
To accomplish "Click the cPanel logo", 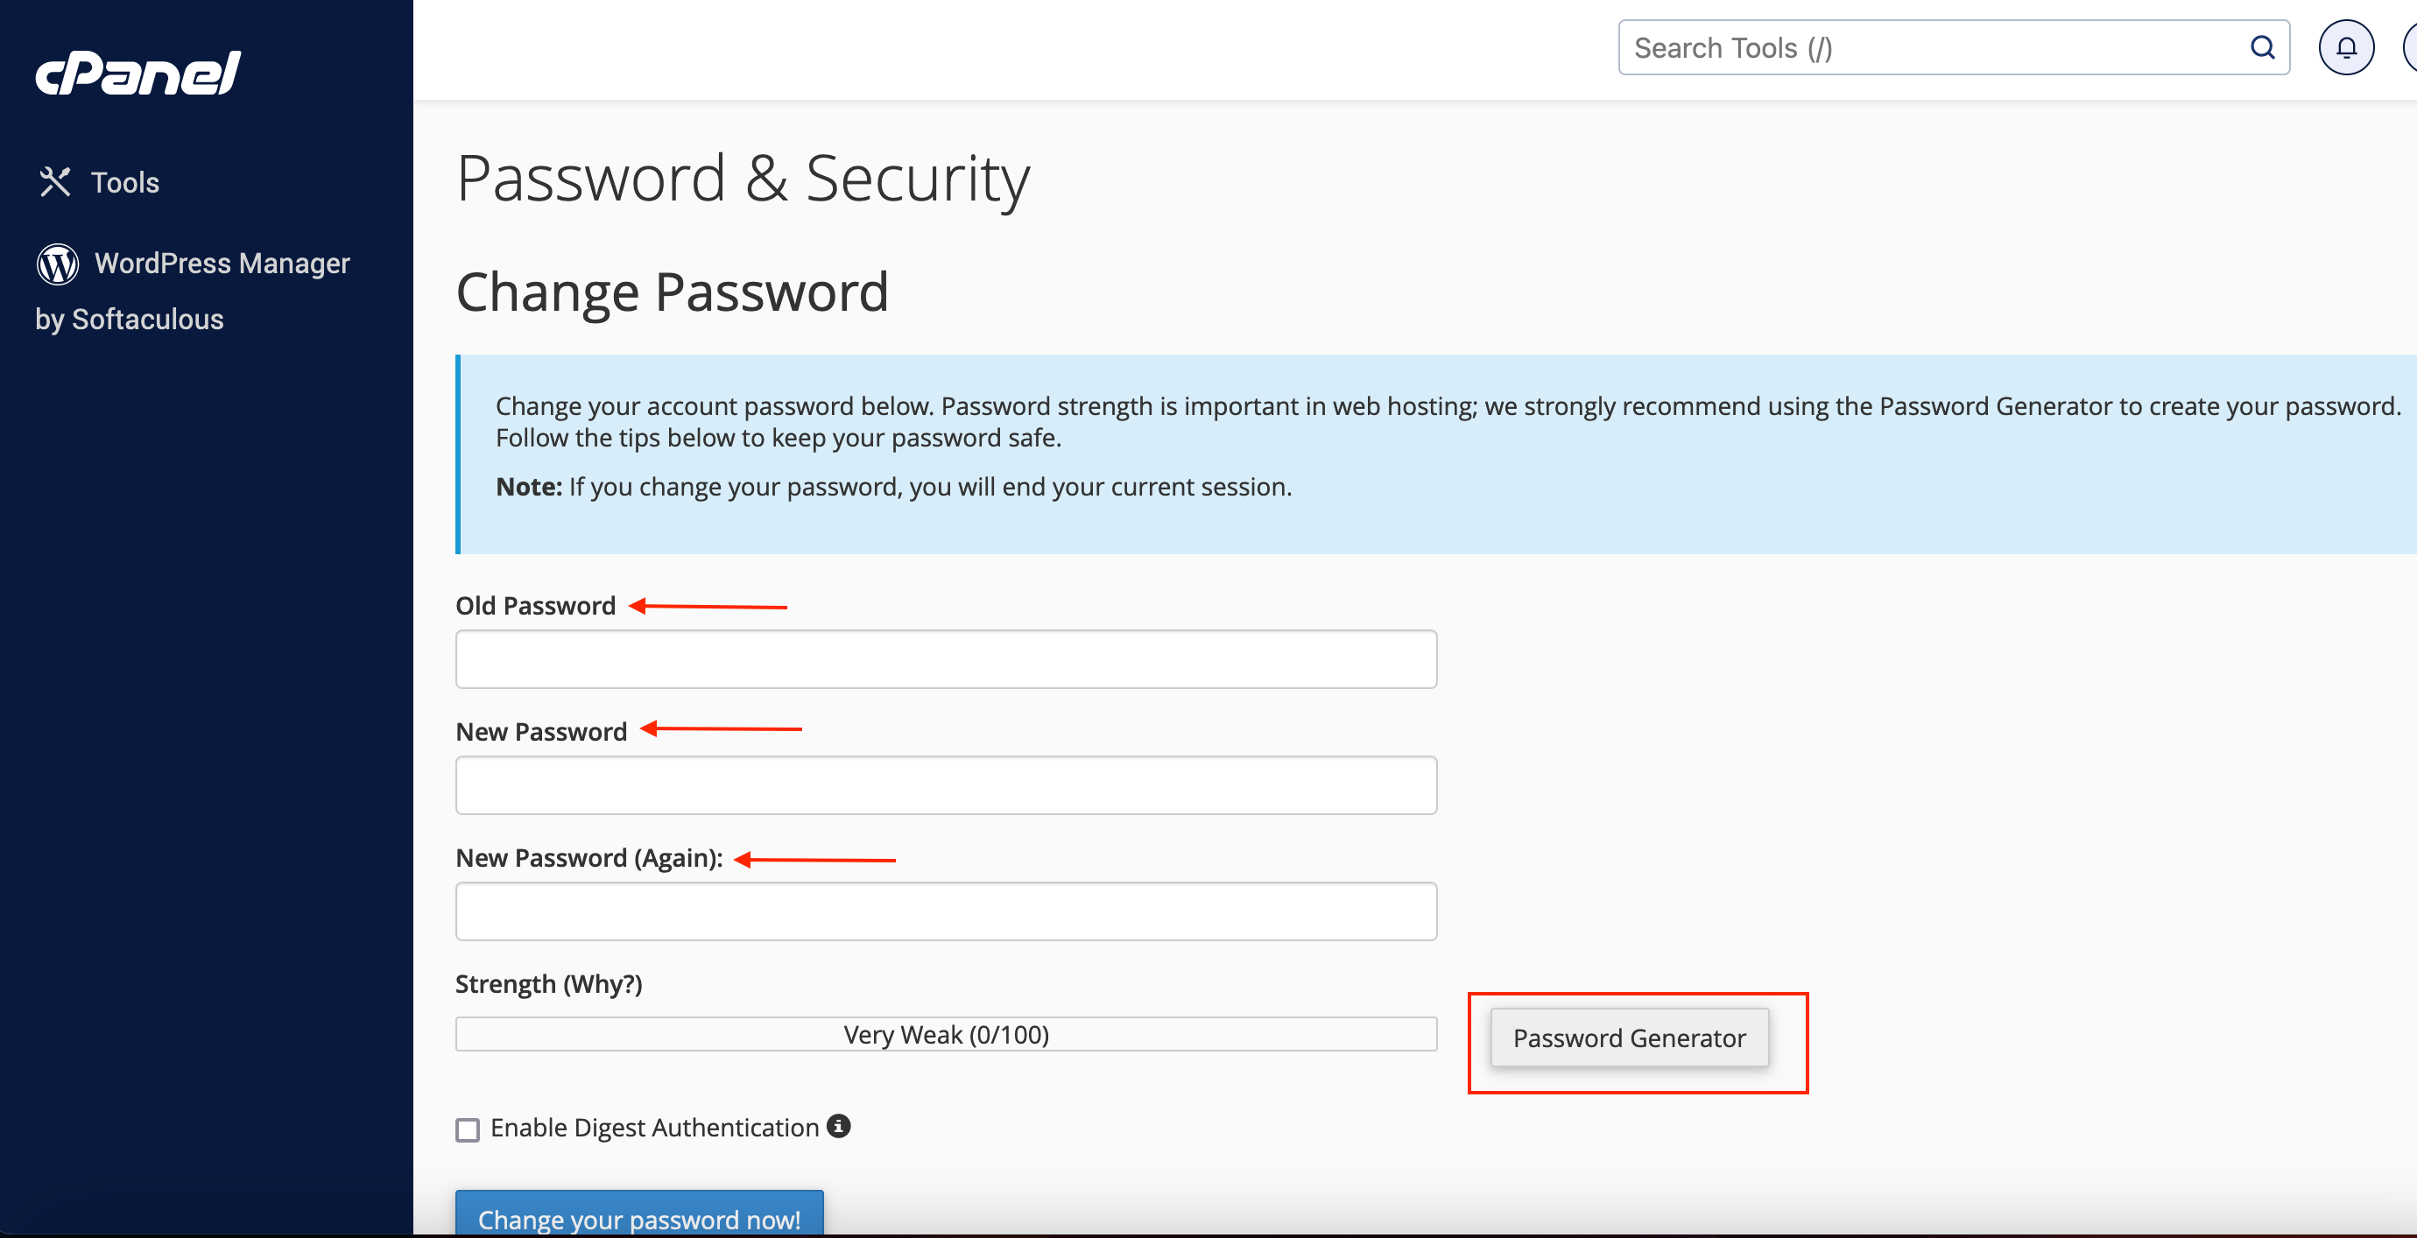I will [x=138, y=74].
